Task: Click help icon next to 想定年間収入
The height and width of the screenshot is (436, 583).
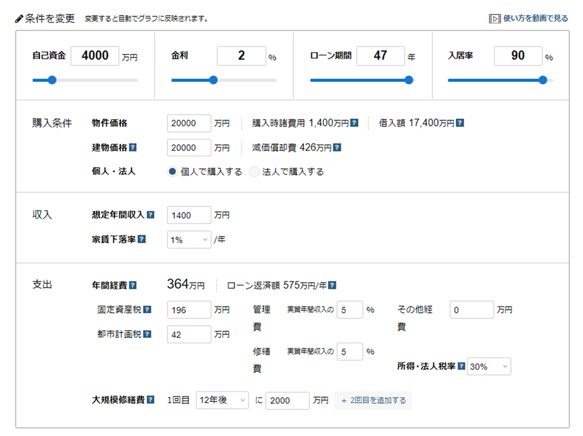Action: [x=151, y=215]
